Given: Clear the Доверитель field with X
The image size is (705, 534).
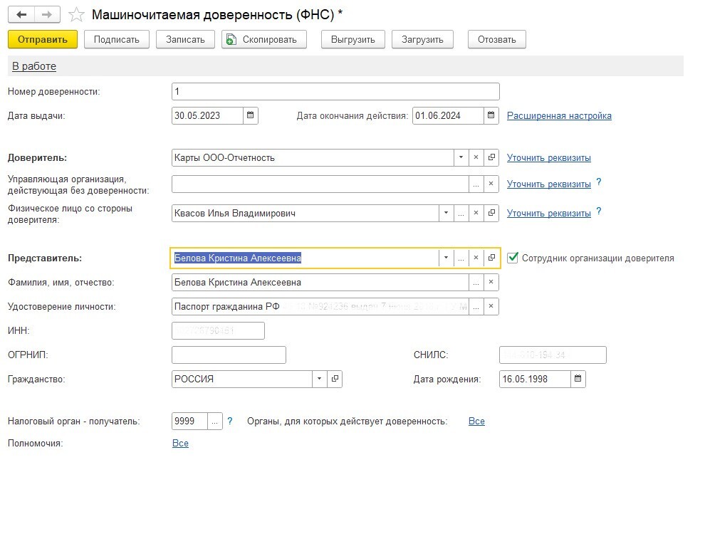Looking at the screenshot, I should click(x=476, y=157).
